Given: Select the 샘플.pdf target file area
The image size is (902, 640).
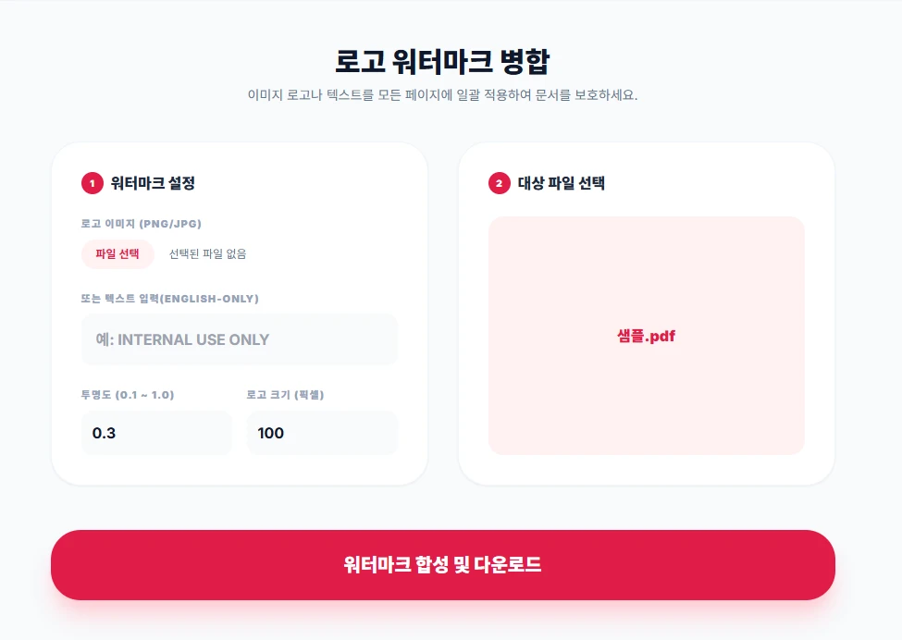Looking at the screenshot, I should tap(647, 336).
